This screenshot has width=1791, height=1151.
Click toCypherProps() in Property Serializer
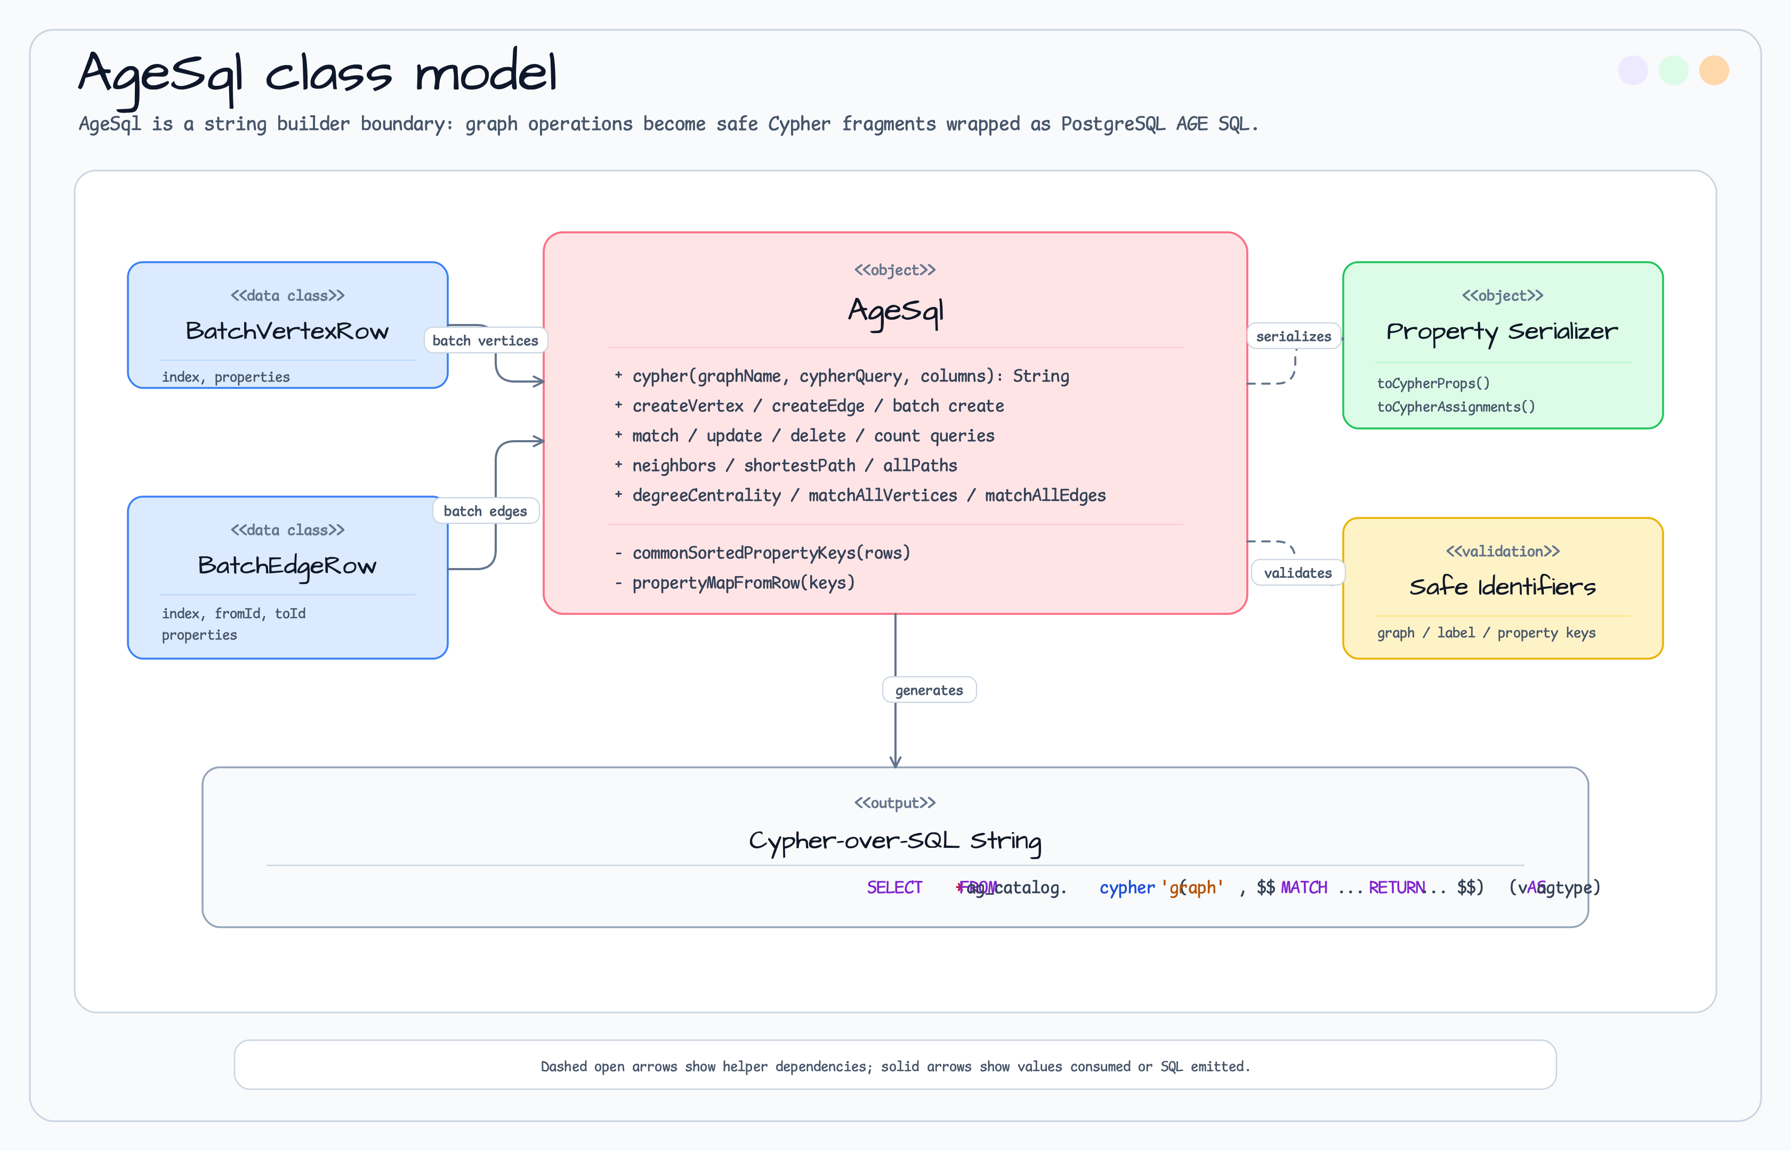(1433, 384)
